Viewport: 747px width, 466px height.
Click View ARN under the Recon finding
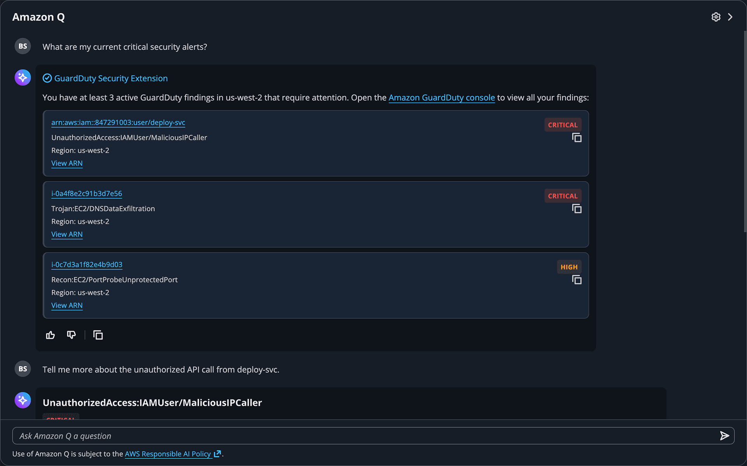coord(67,305)
